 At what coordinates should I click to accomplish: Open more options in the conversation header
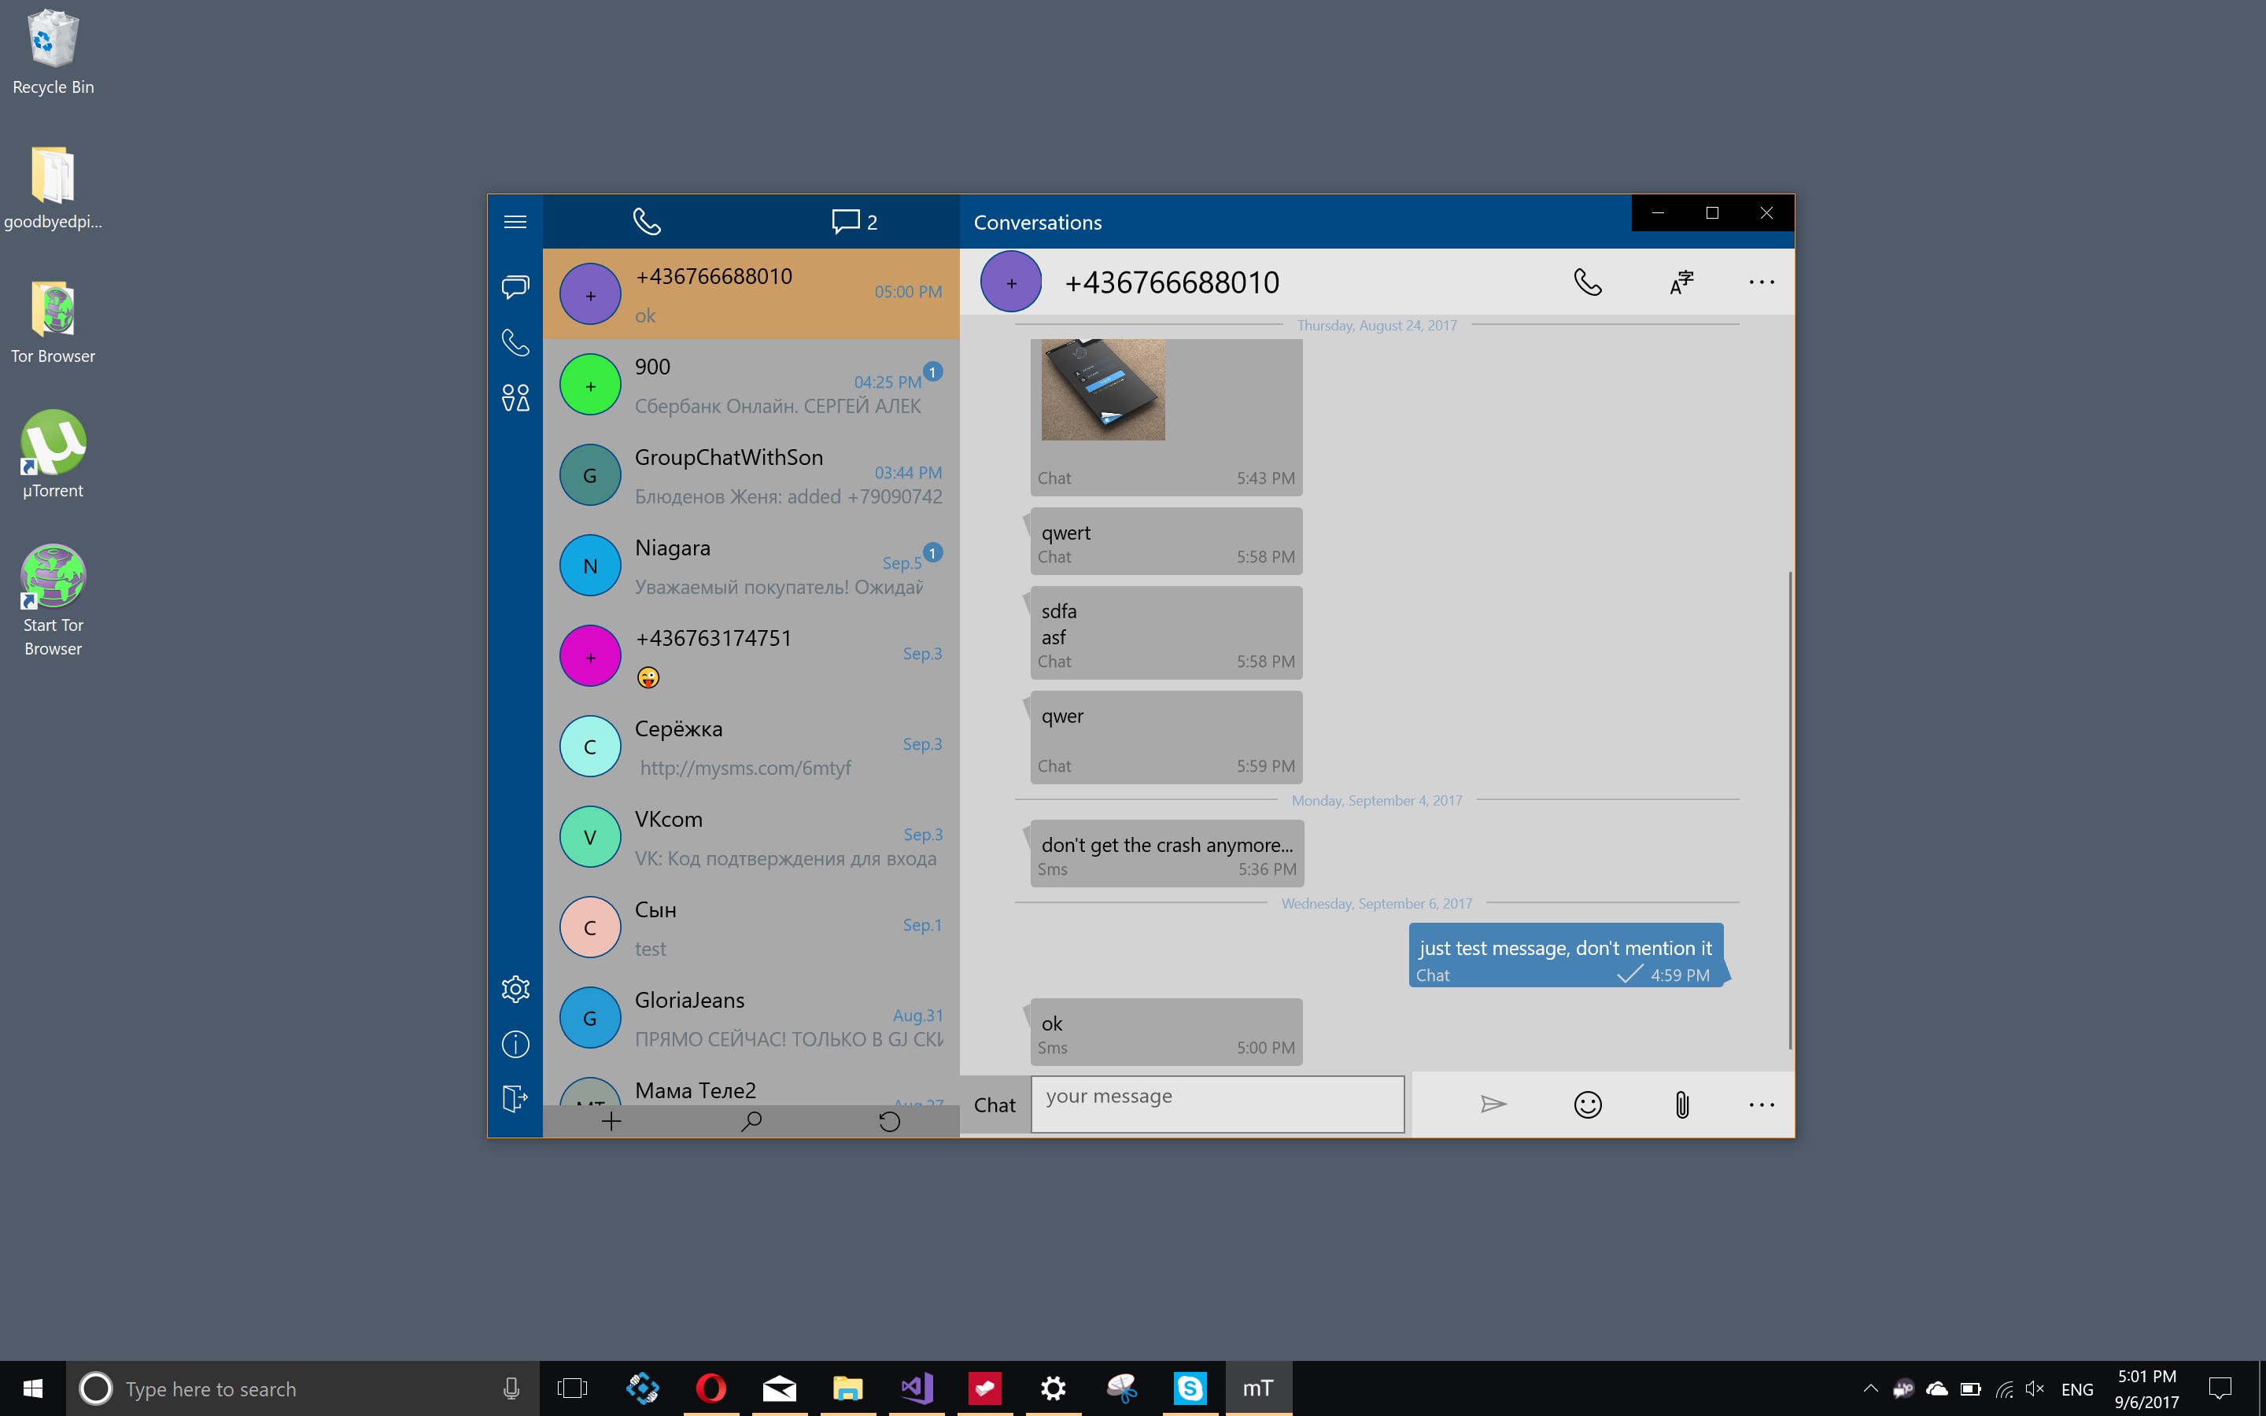point(1762,282)
